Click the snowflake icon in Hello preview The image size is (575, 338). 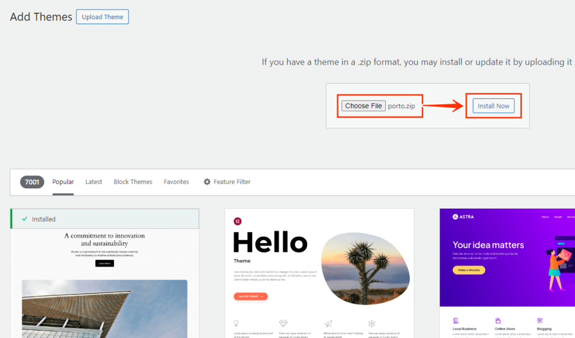click(372, 323)
